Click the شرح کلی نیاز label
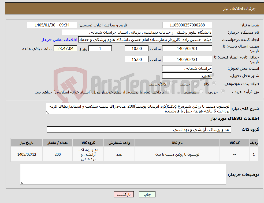264x203 pixels. click(x=245, y=109)
